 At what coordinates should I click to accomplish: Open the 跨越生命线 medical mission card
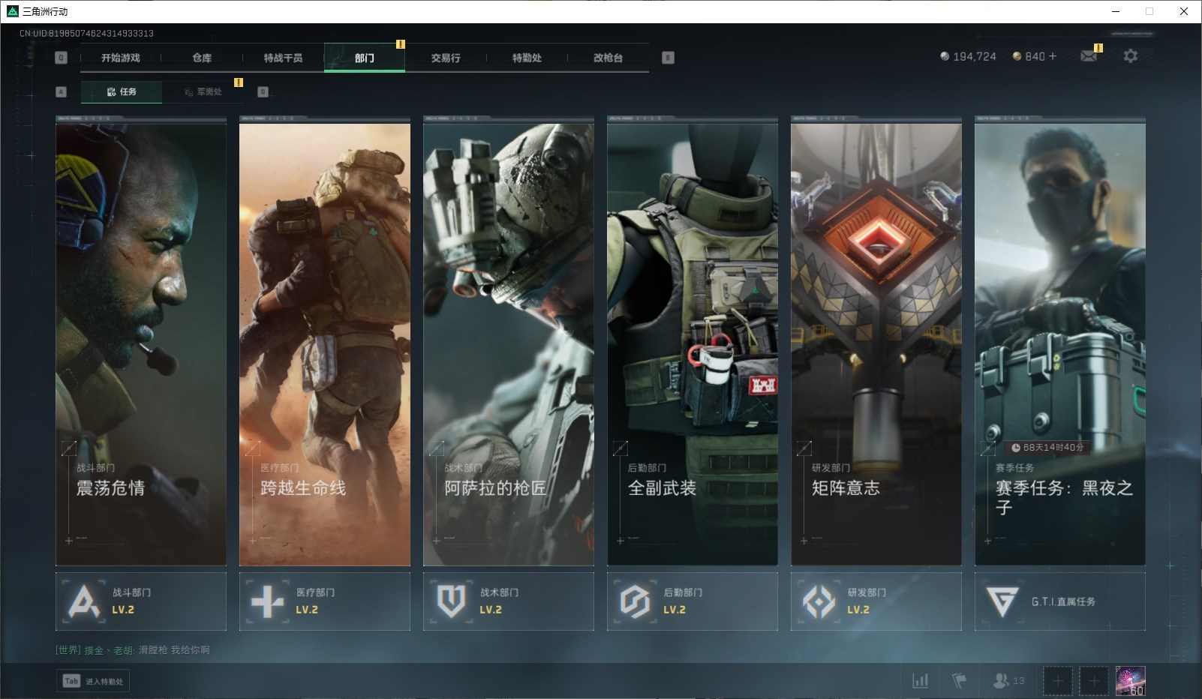pyautogui.click(x=325, y=344)
